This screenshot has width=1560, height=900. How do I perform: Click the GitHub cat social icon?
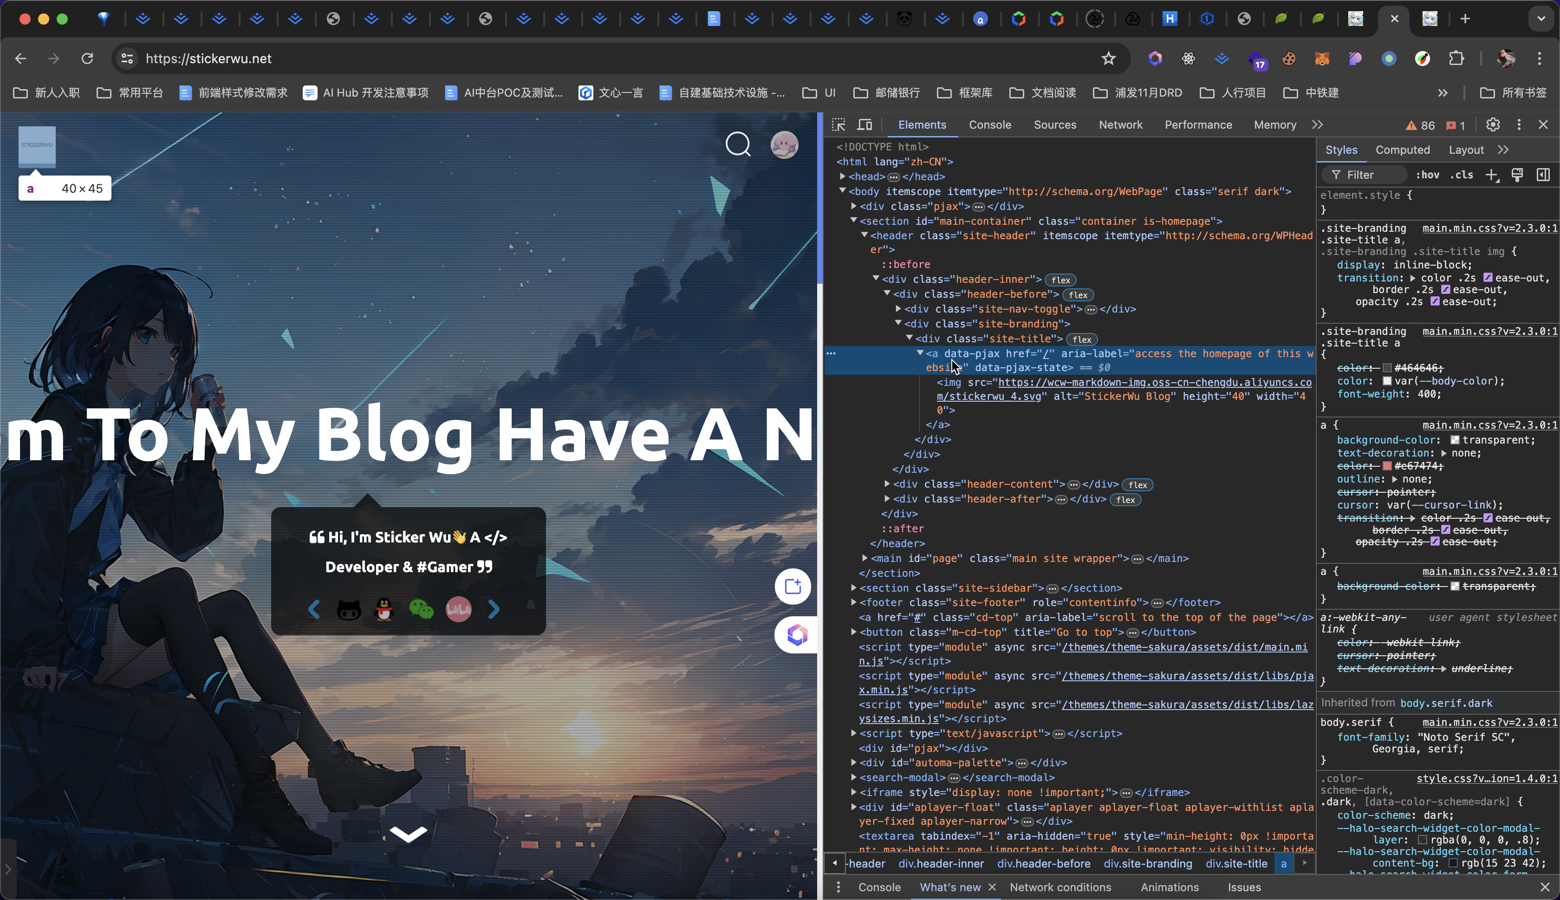click(349, 609)
